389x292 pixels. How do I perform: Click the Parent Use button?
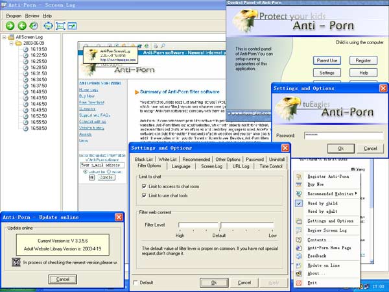[x=327, y=60]
